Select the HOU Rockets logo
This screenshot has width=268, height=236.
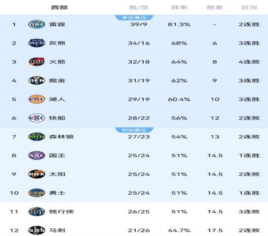click(36, 62)
